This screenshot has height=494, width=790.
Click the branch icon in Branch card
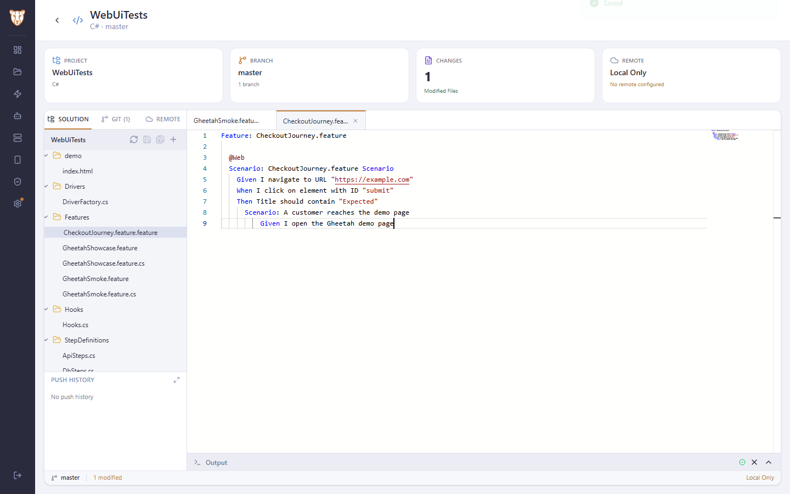242,60
